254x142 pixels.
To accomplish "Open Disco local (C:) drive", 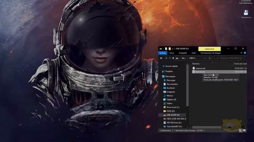I will 173,107.
